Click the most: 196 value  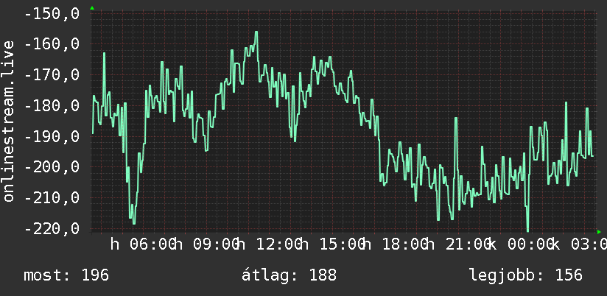66,275
